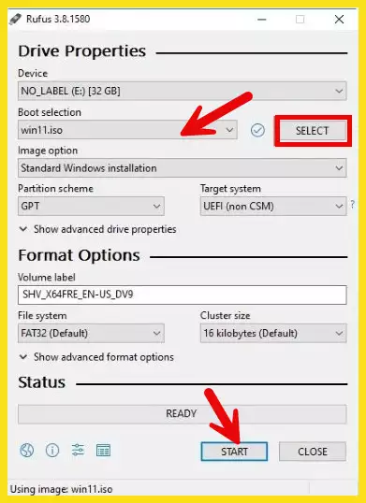Click the Volume label text field

[x=182, y=295]
